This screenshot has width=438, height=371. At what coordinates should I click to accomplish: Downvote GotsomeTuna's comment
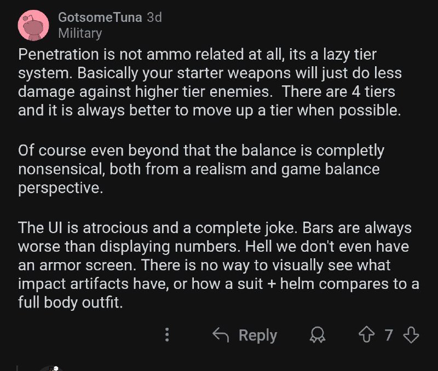pos(411,335)
